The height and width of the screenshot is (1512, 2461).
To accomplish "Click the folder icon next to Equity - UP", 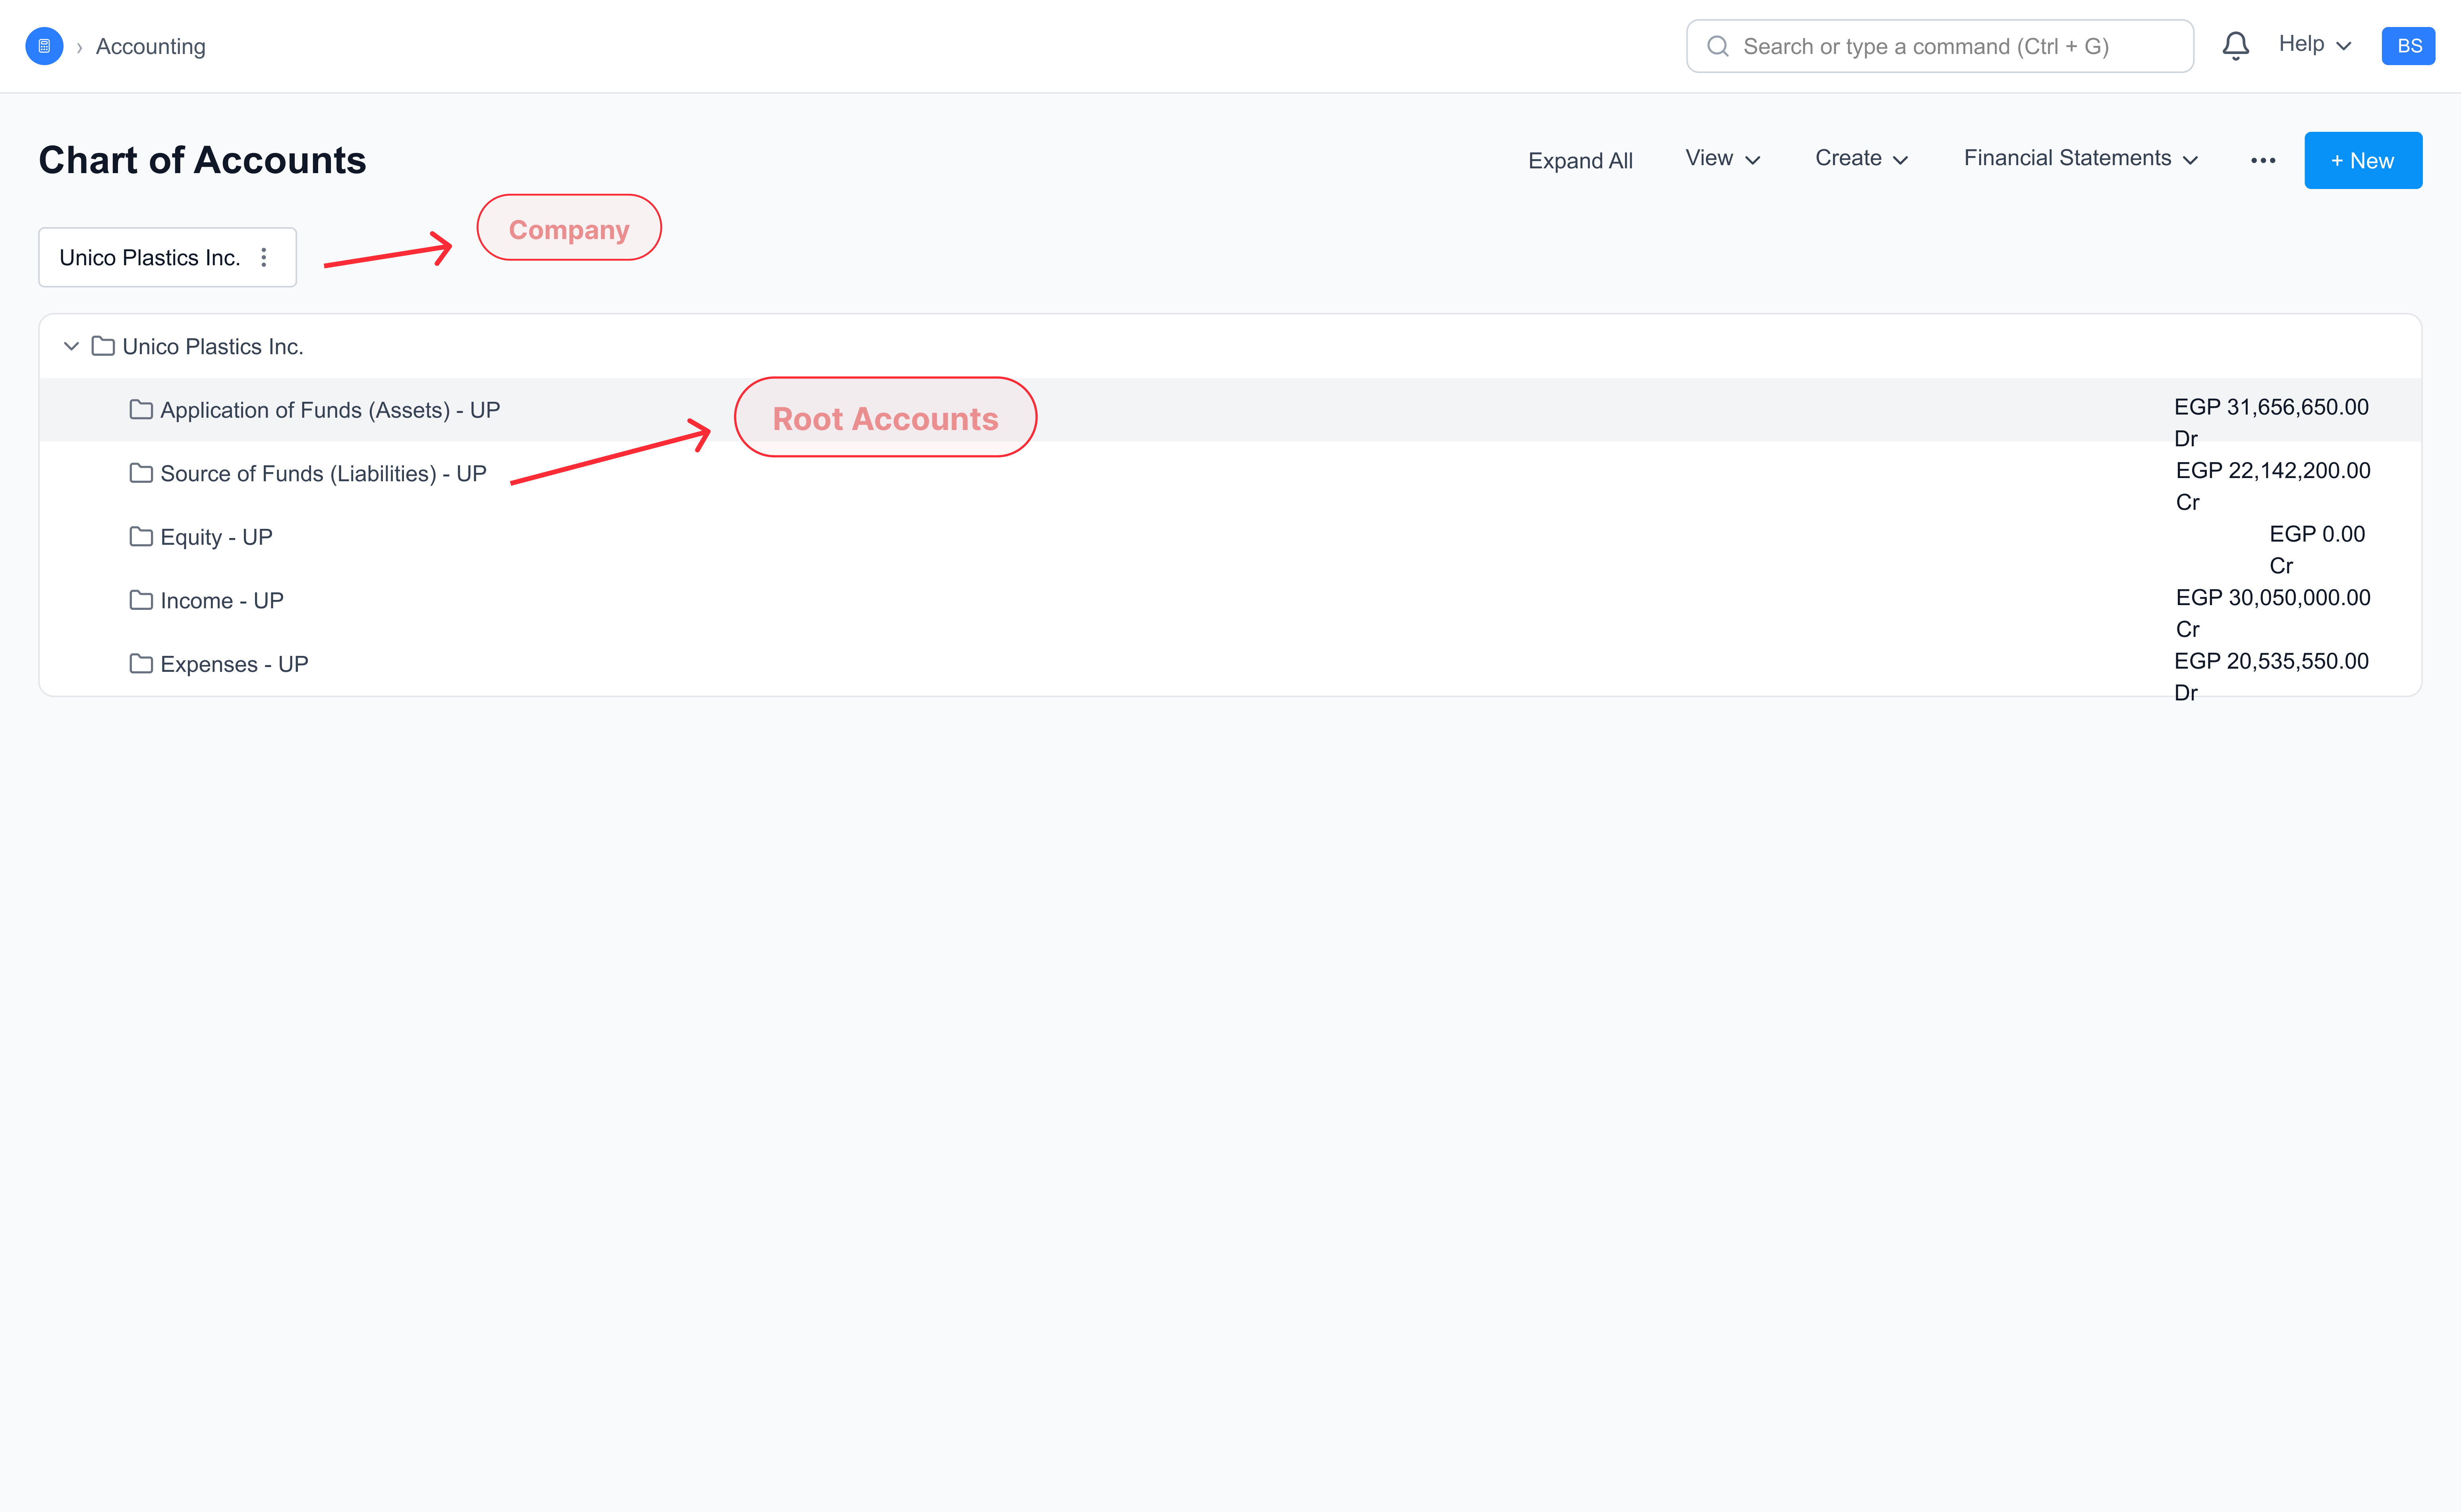I will [x=141, y=536].
